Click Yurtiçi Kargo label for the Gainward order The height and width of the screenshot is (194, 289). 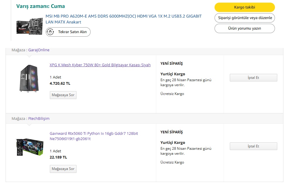click(x=173, y=143)
